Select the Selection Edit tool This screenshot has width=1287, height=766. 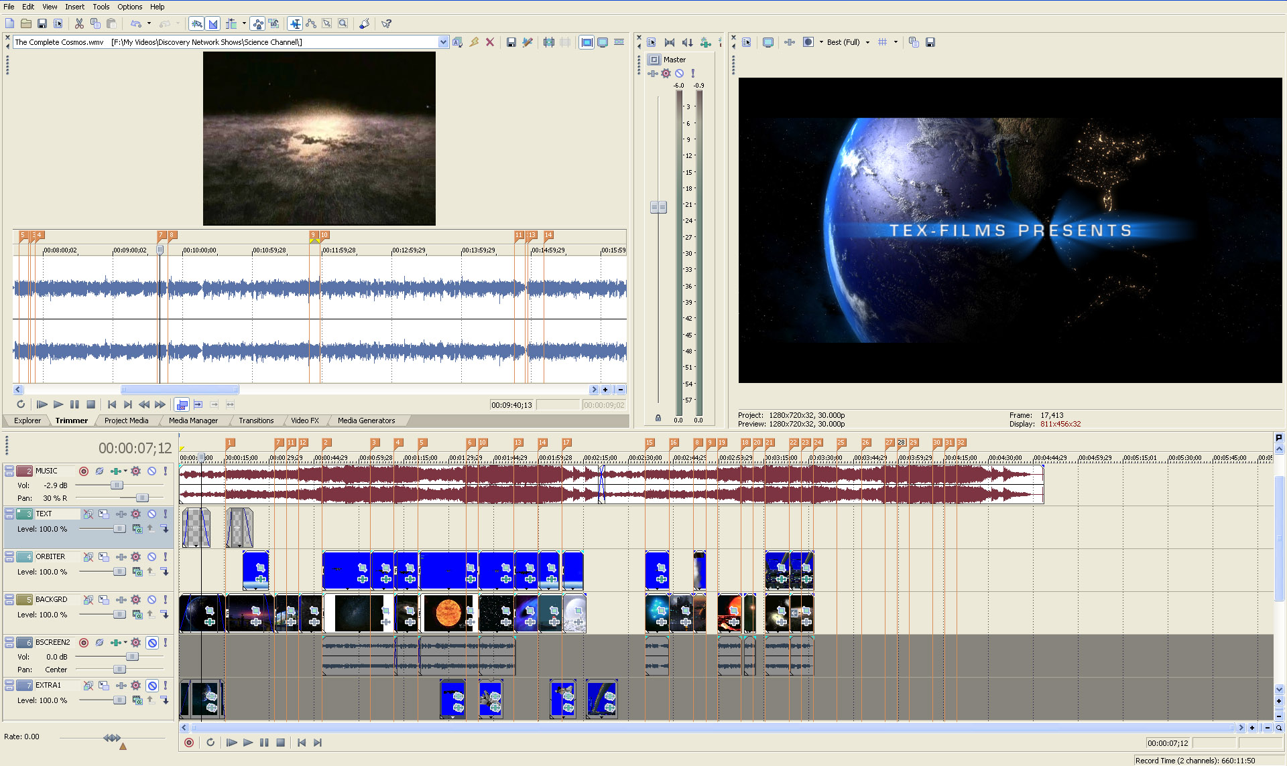coord(327,23)
